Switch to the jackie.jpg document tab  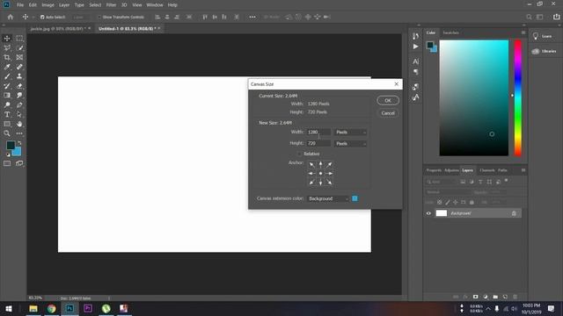(56, 29)
